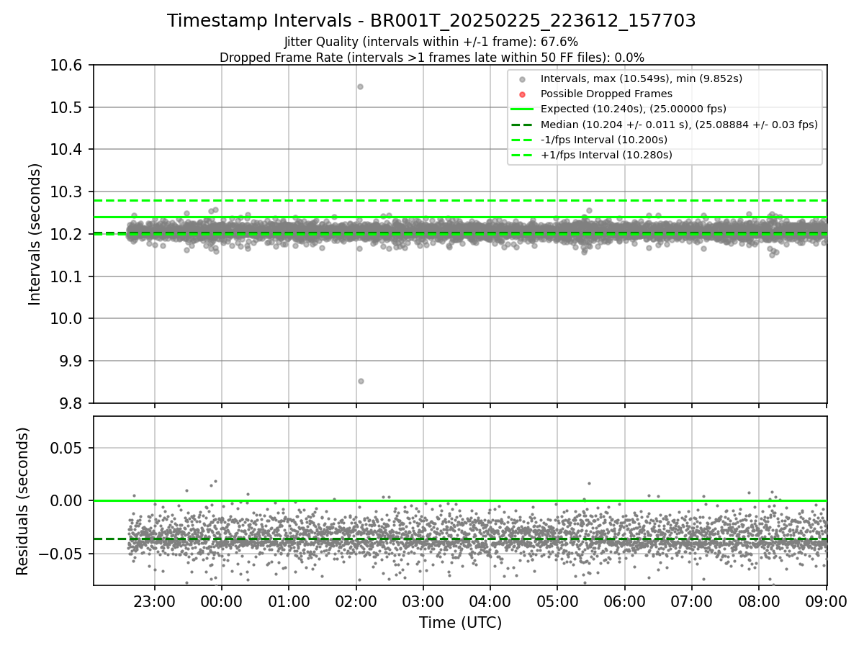Click the red dot marker for 'Possible Dropped Frames'
Screen dimensions: 864x648
point(523,94)
